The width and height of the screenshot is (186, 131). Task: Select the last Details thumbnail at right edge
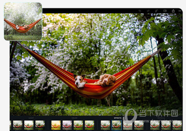point(177,125)
